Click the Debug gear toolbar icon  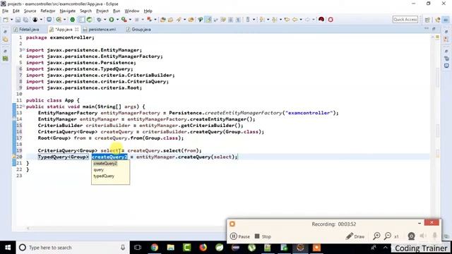tap(99, 20)
